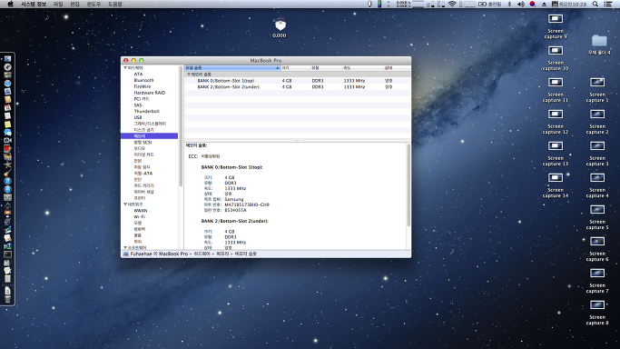Image resolution: width=620 pixels, height=349 pixels.
Task: Click the Wi-Fi status icon in menu bar
Action: click(452, 4)
